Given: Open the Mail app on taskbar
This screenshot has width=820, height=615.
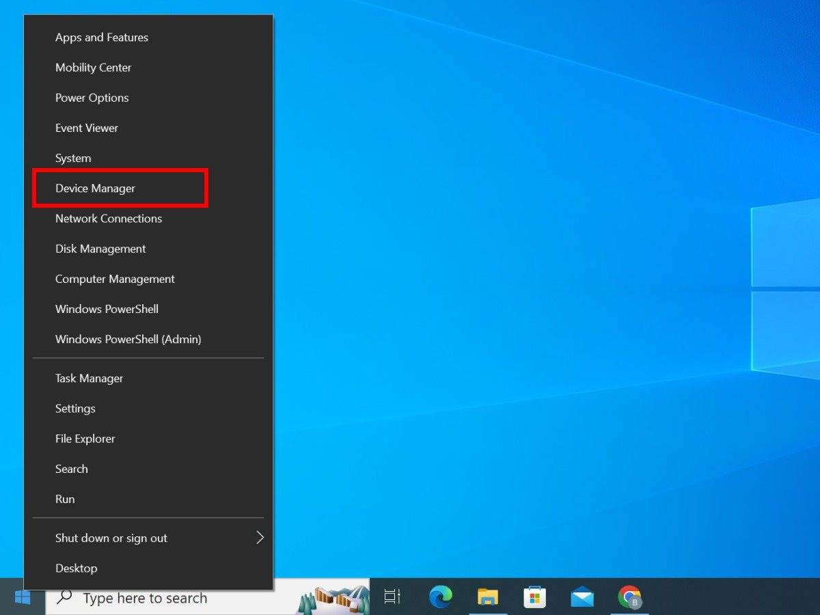Looking at the screenshot, I should (x=582, y=597).
